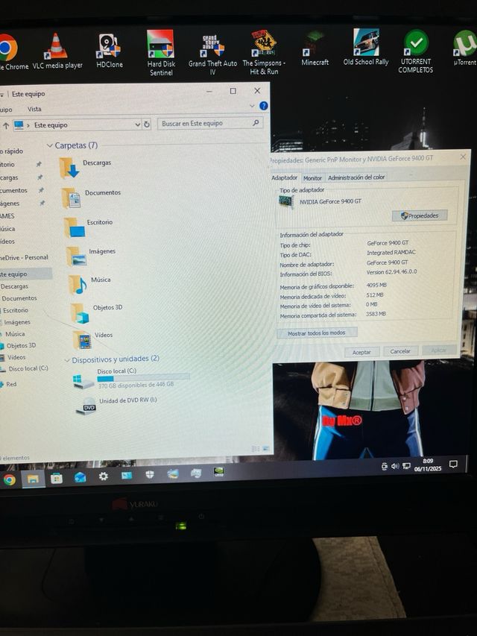The image size is (477, 636).
Task: Click the taskbar clock showing 8:09
Action: point(428,465)
